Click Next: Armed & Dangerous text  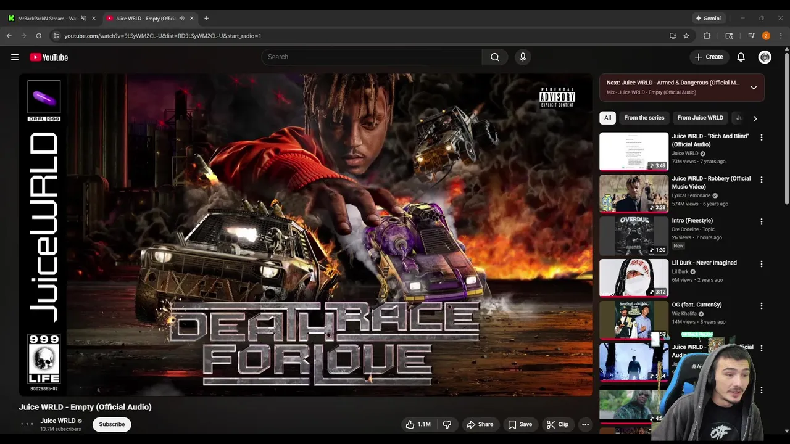tap(673, 83)
